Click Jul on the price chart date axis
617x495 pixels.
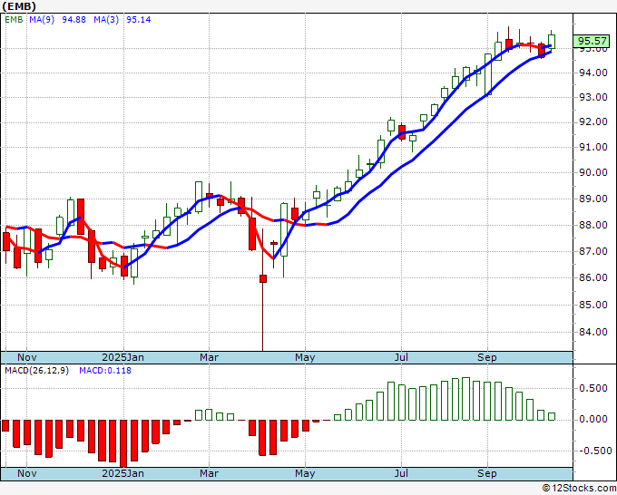[401, 357]
